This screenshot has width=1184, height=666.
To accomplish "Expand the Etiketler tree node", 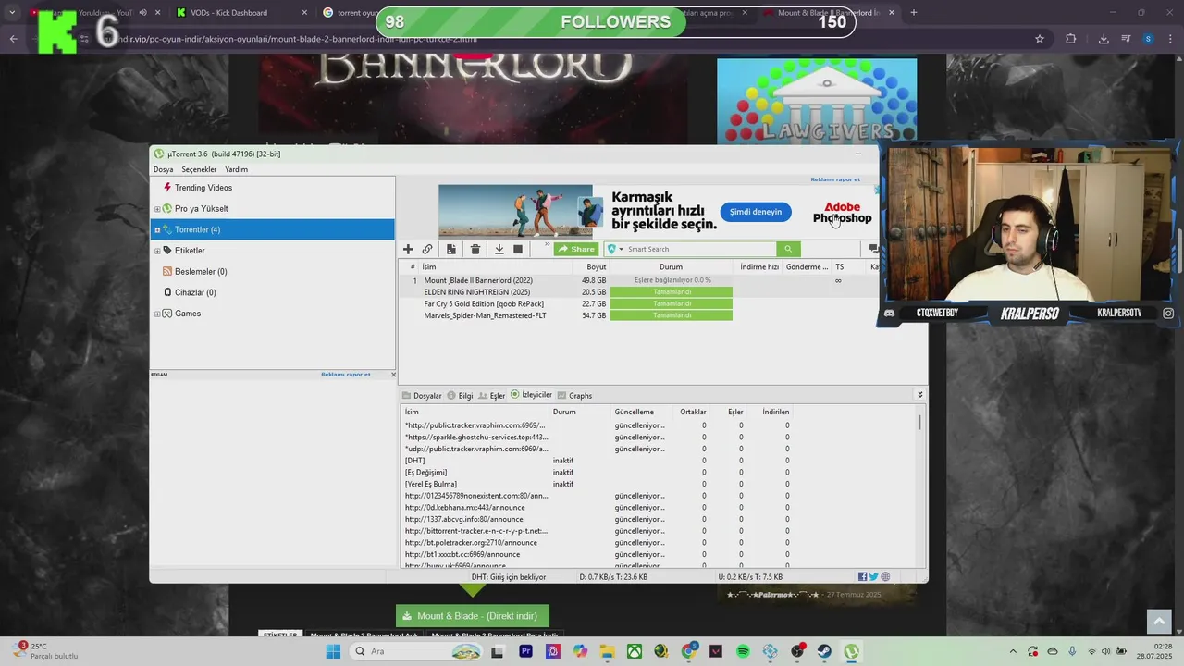I will click(157, 251).
